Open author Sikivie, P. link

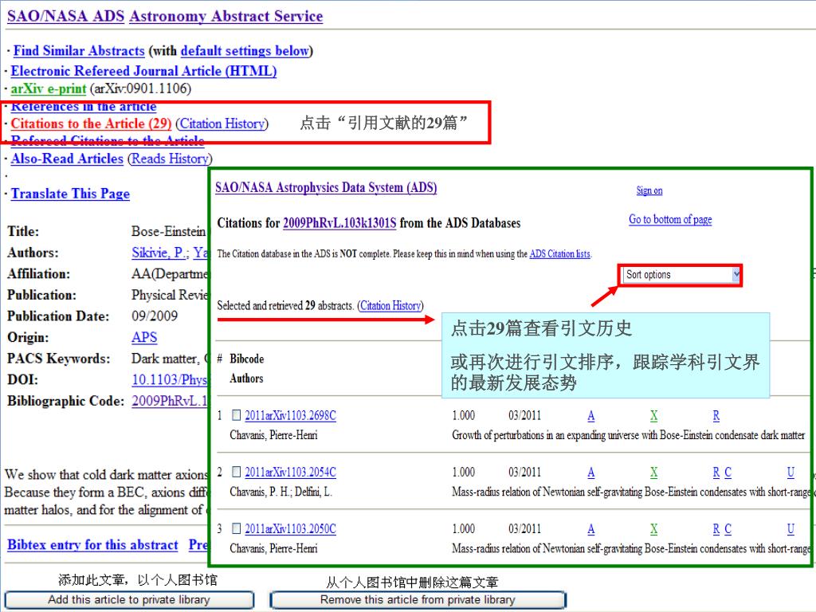tap(158, 253)
